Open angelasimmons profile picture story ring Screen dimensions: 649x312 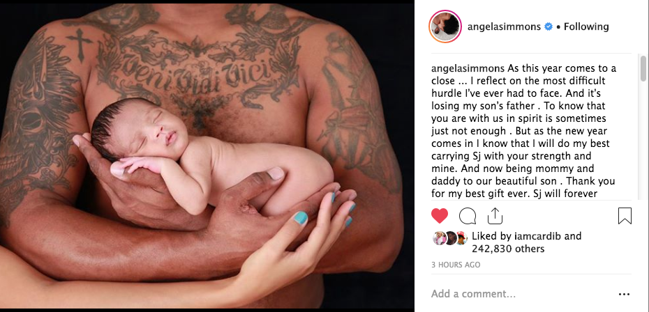[x=445, y=27]
